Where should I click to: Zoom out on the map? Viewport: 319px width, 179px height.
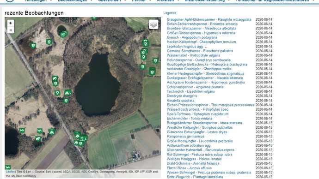11,30
